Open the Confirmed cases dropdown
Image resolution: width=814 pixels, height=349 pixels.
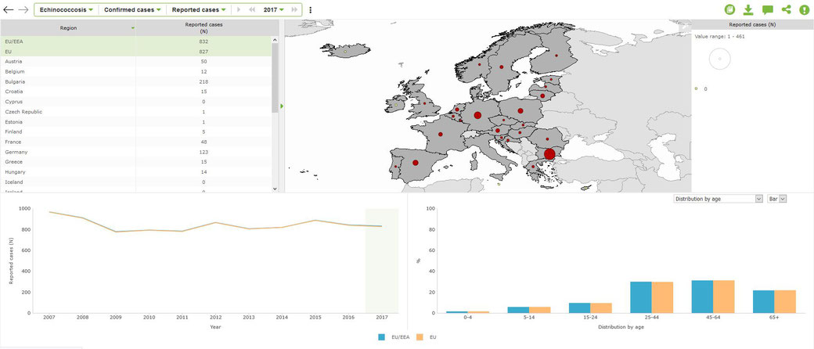(131, 10)
